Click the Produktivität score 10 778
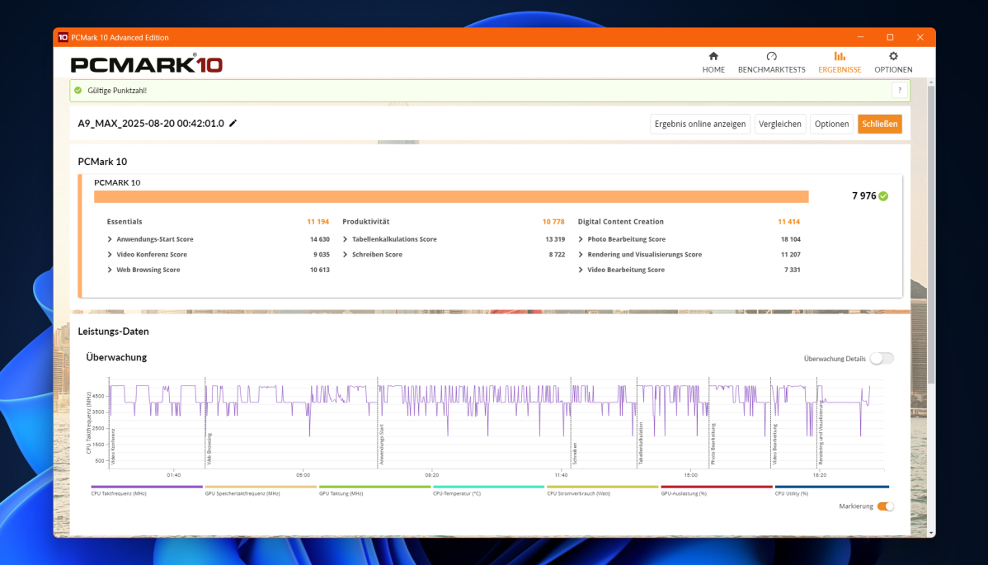Screen dimensions: 988x565 tap(553, 222)
